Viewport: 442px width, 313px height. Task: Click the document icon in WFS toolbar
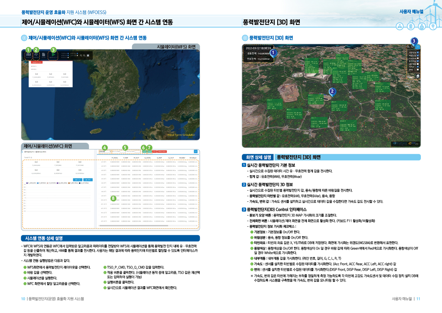click(x=44, y=55)
